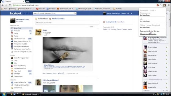Open the History bookmark
This screenshot has width=171, height=96.
pos(13,9)
